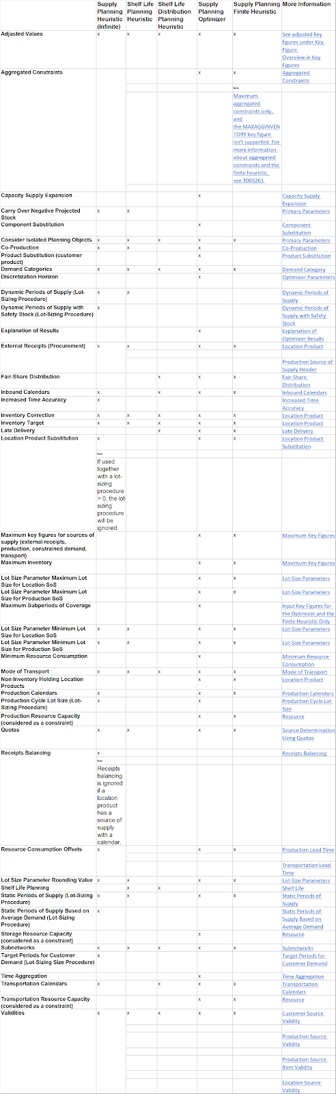Viewport: 336px width, 1094px height.
Task: Open the Production Calendars link
Action: (308, 693)
